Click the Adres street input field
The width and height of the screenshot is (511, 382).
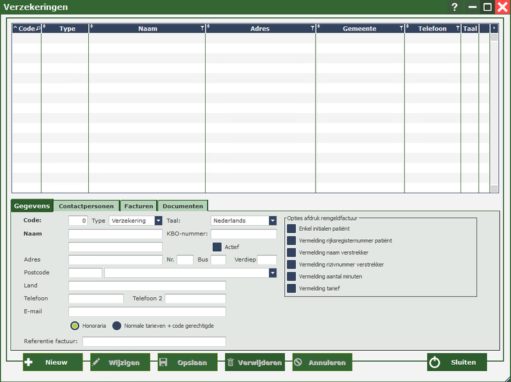(x=116, y=260)
